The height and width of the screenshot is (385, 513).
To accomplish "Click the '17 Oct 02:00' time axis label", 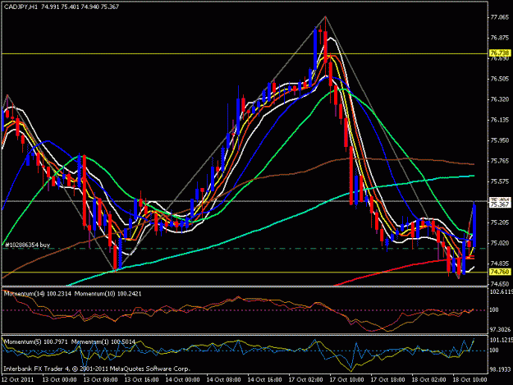I will 306,380.
